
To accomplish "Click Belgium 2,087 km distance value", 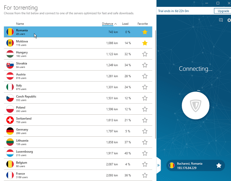I will 112,164.
